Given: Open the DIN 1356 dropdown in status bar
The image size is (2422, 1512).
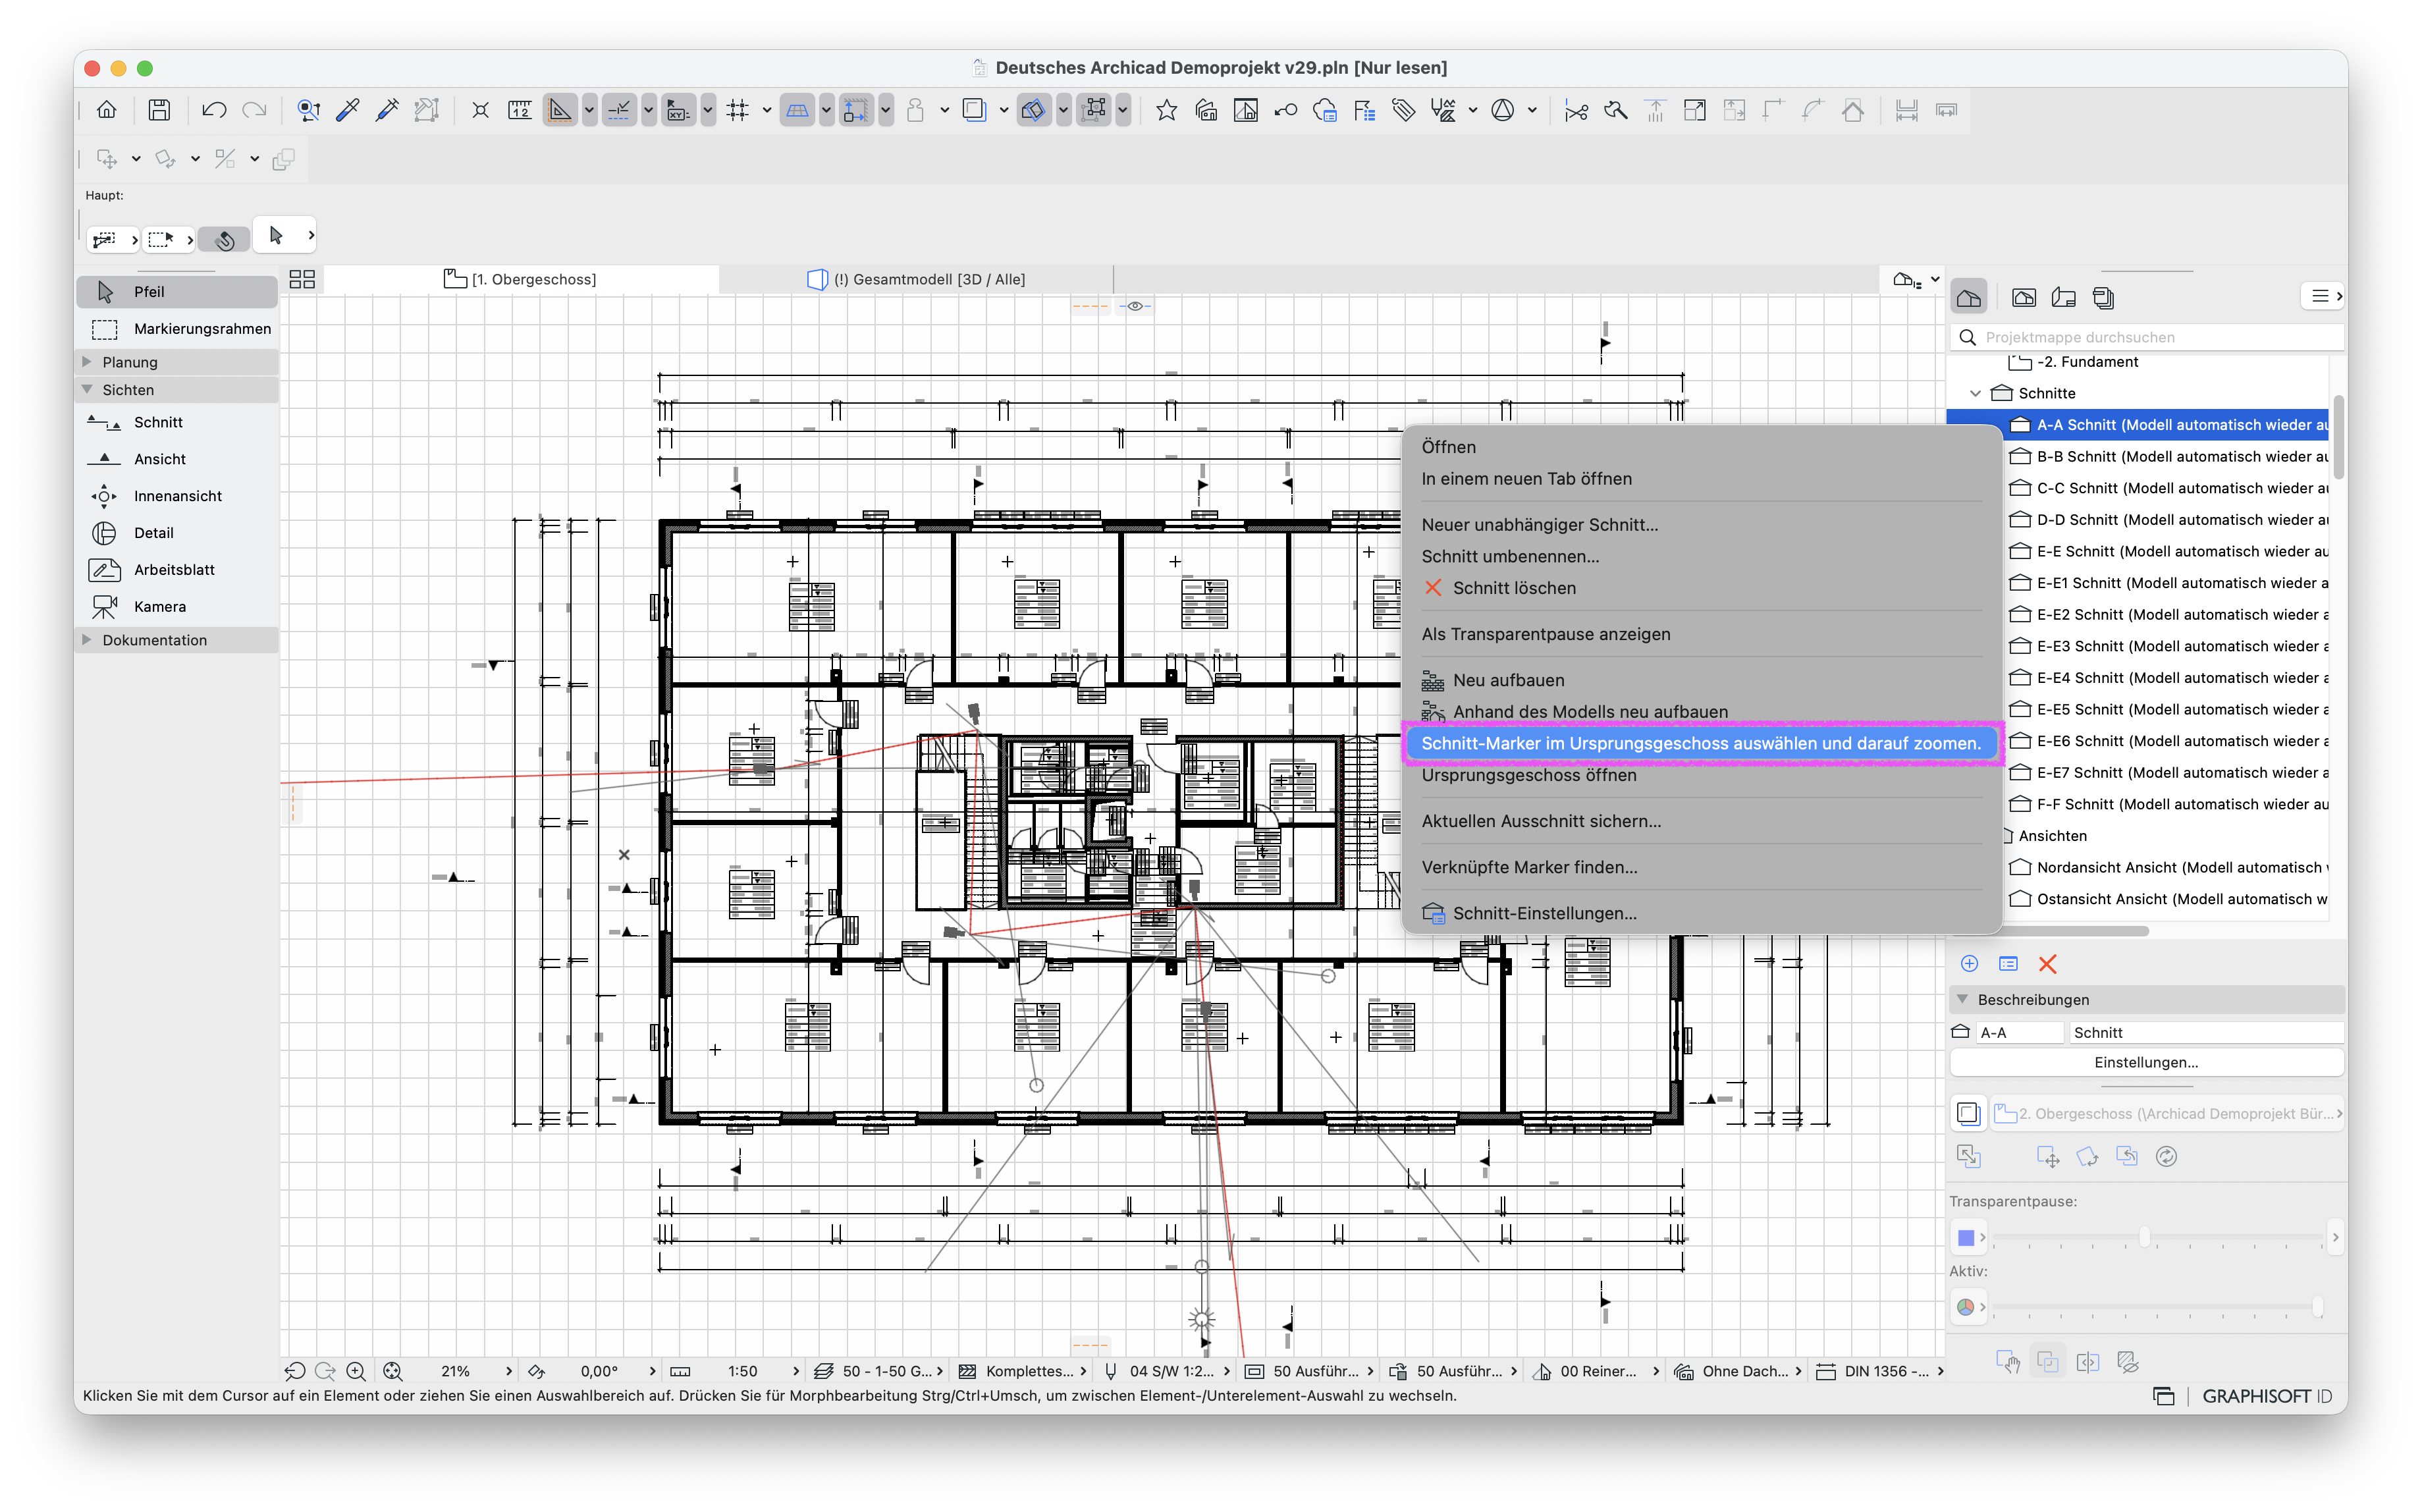Looking at the screenshot, I should coord(1880,1371).
